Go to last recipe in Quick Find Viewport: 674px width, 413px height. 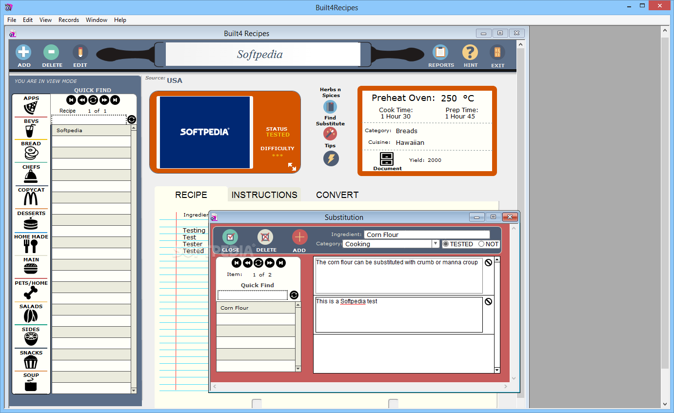pos(115,100)
